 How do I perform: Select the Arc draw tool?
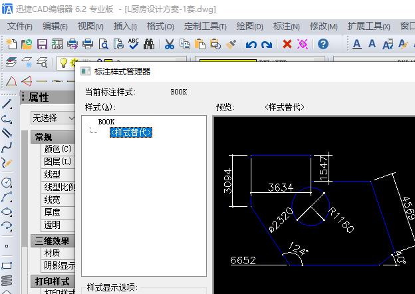[7, 197]
